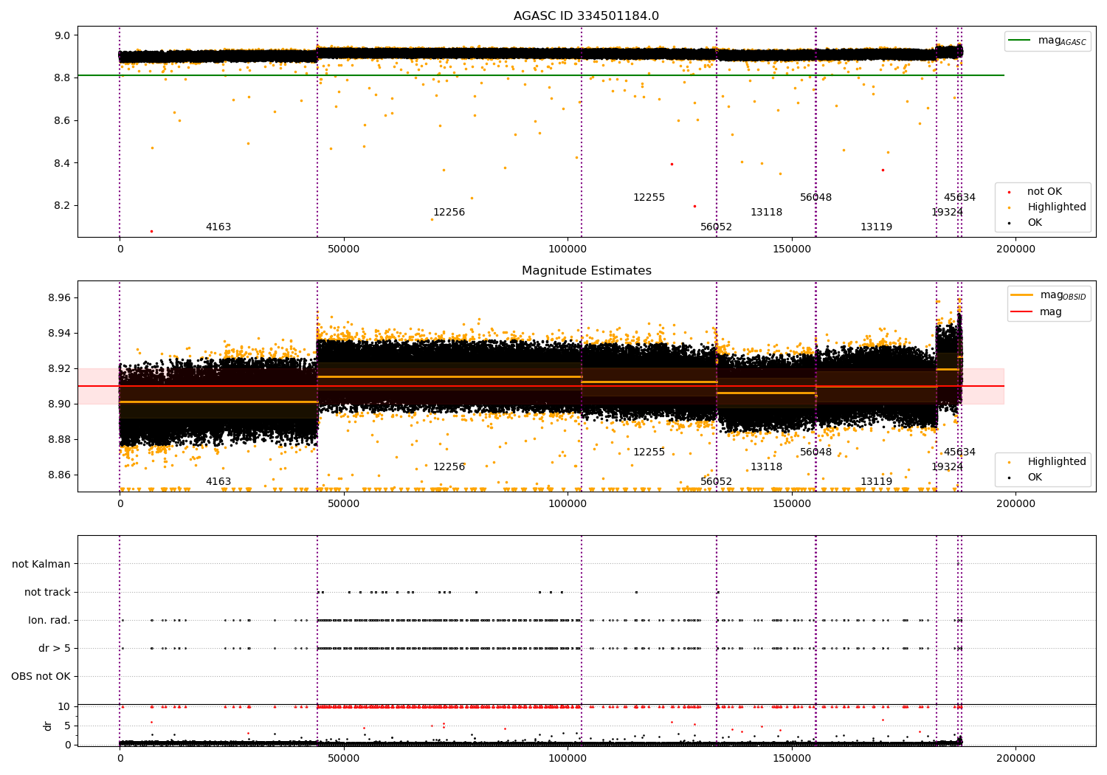Screen dimensions: 1107x775
Task: Click obsid label 4163 in Magnitude Estimates plot
Action: click(218, 482)
